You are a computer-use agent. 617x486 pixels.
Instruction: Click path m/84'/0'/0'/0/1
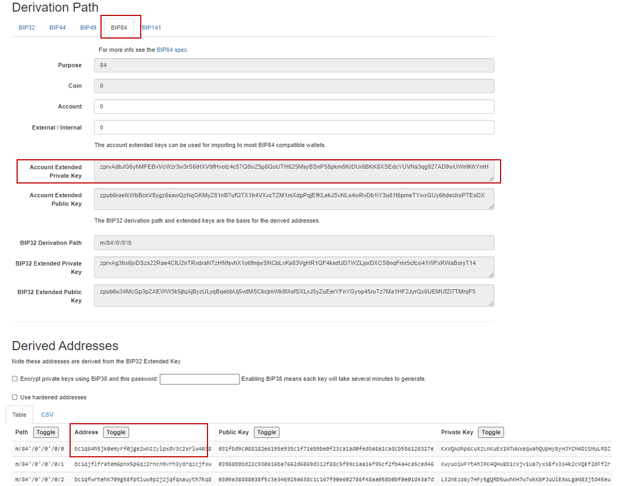(39, 464)
